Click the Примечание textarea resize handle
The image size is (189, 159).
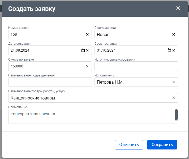point(177,122)
